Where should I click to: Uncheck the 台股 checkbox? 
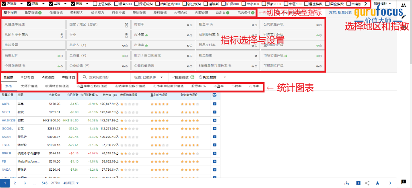[51, 4]
